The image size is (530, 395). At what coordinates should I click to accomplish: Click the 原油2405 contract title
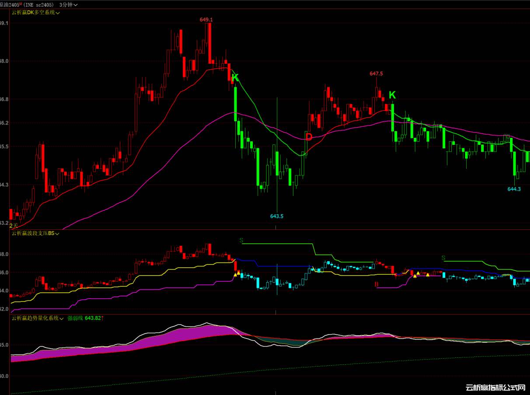click(x=9, y=4)
